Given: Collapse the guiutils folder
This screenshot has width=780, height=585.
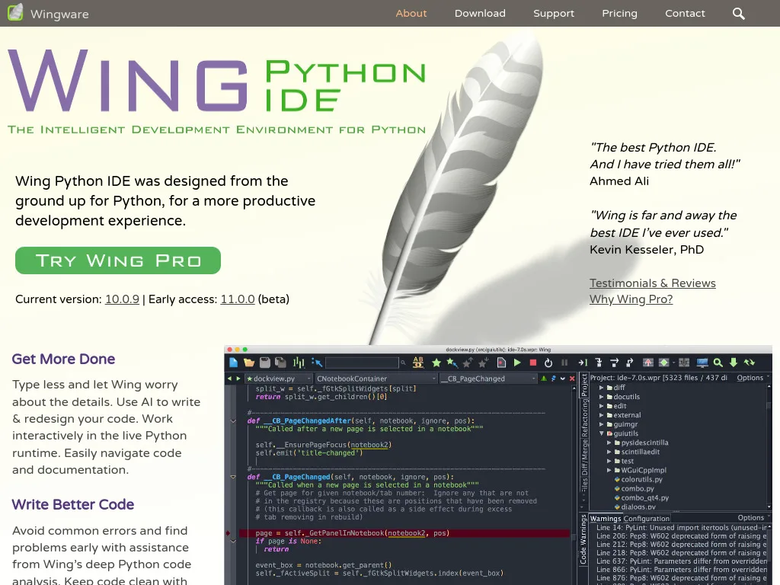Looking at the screenshot, I should (601, 433).
